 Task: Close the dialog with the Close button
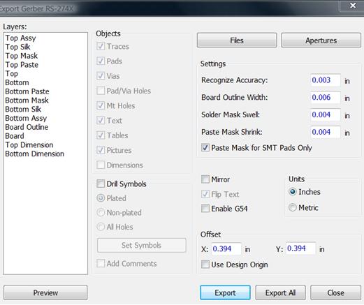[x=335, y=292]
